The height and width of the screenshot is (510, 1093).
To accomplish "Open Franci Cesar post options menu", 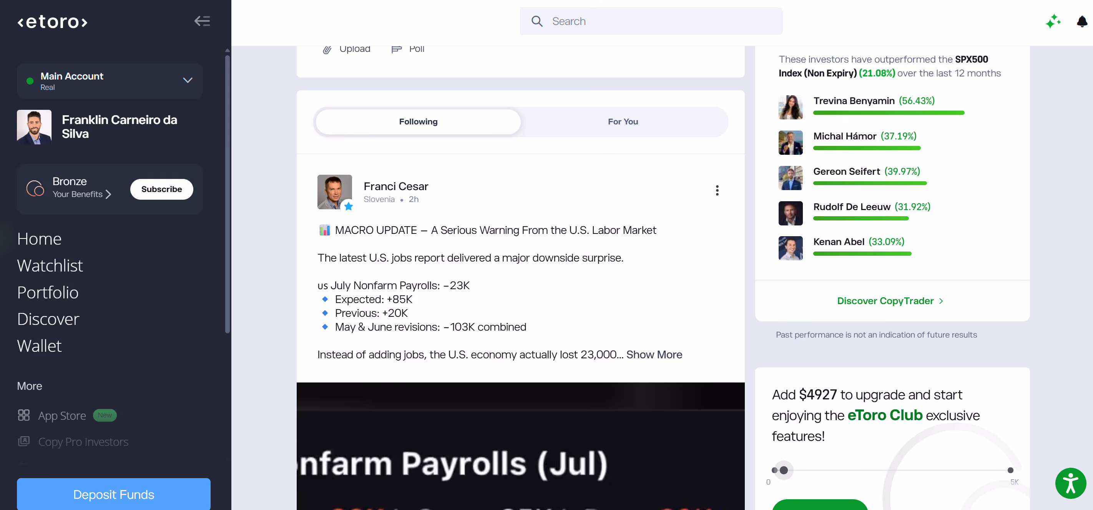I will tap(717, 190).
